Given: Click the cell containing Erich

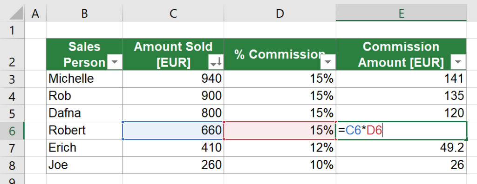Looking at the screenshot, I should click(x=85, y=148).
